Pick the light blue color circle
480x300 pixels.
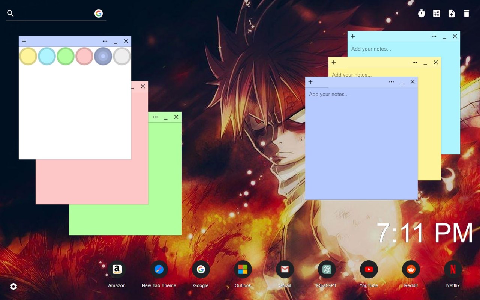click(47, 56)
